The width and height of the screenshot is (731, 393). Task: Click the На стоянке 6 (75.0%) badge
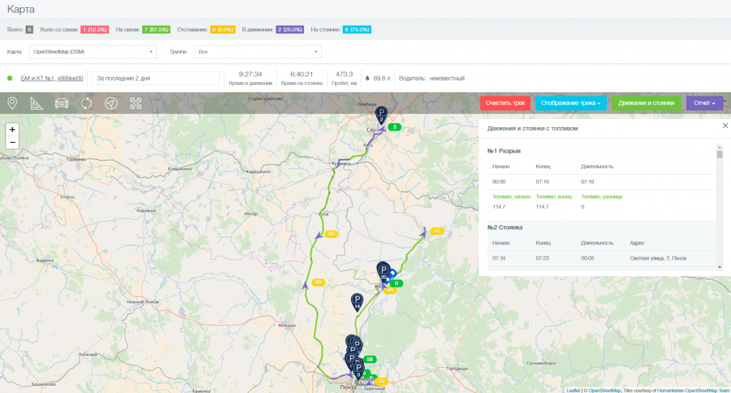coord(357,29)
